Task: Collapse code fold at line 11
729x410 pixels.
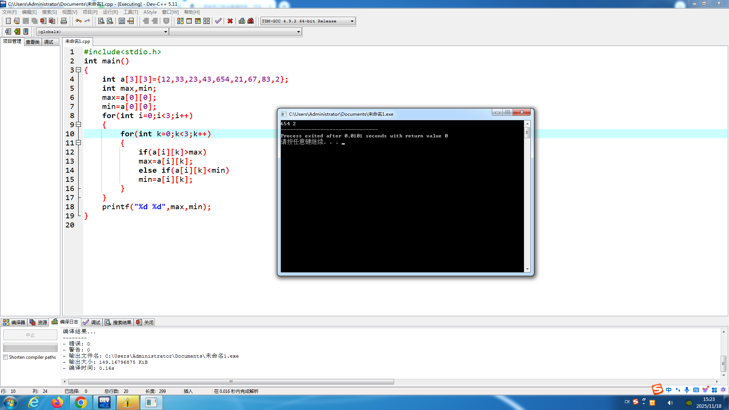Action: coord(79,143)
